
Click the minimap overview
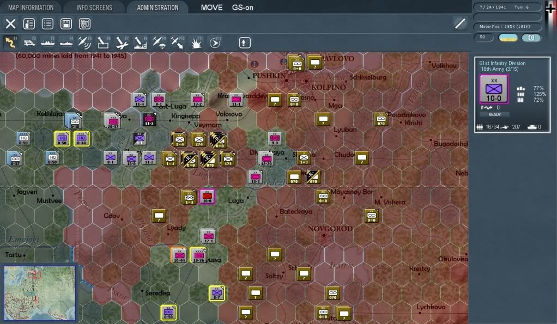[x=39, y=293]
